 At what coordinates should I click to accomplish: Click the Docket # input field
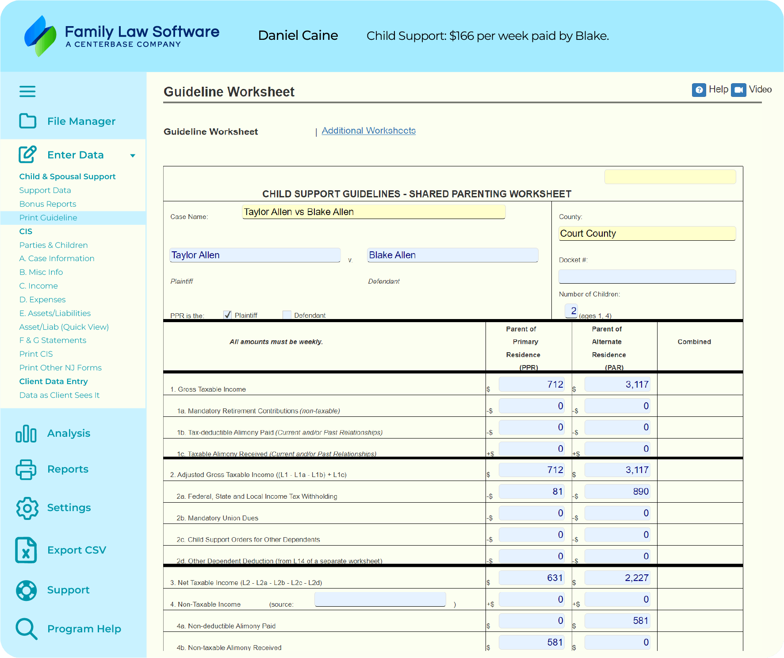tap(647, 276)
